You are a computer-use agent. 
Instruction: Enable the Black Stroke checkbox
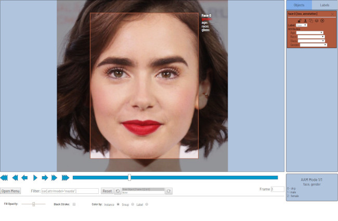click(x=74, y=204)
